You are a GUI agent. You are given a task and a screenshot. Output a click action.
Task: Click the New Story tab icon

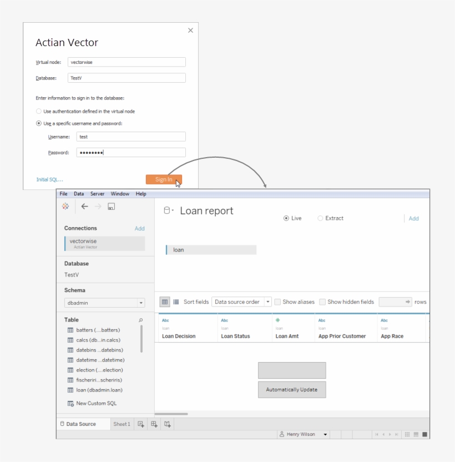[167, 424]
